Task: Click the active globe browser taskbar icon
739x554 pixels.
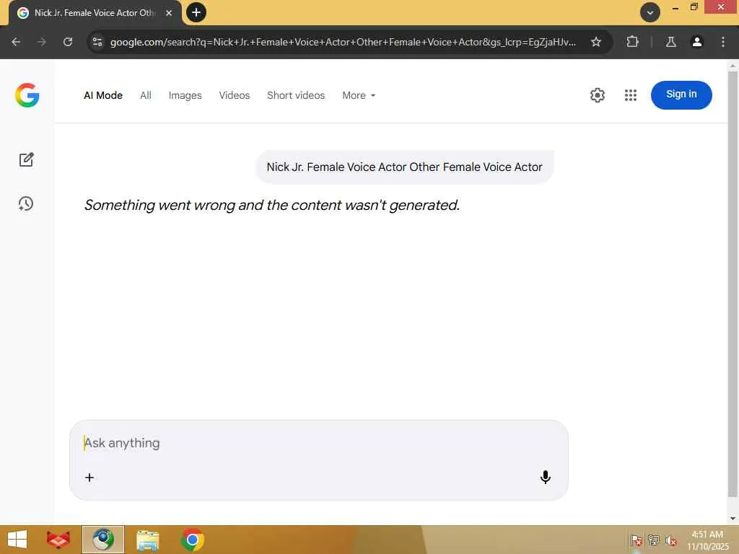Action: pyautogui.click(x=103, y=540)
